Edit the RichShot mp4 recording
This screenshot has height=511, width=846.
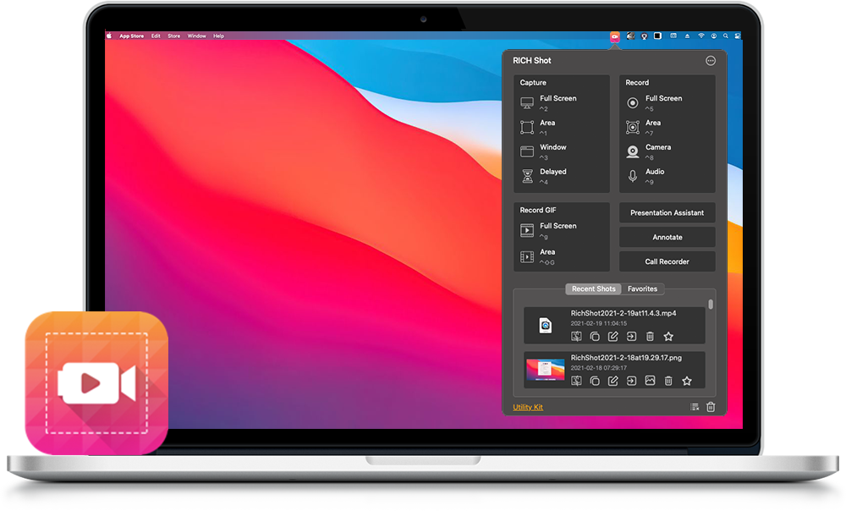613,336
